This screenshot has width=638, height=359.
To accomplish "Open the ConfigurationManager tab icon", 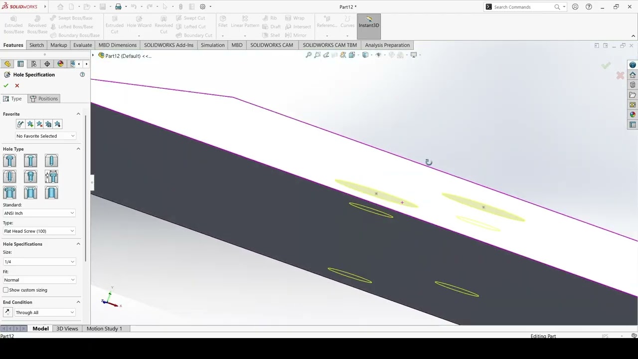I will (34, 64).
